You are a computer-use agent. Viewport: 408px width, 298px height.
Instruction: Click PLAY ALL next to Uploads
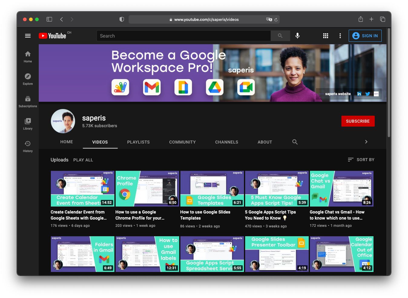pyautogui.click(x=83, y=160)
